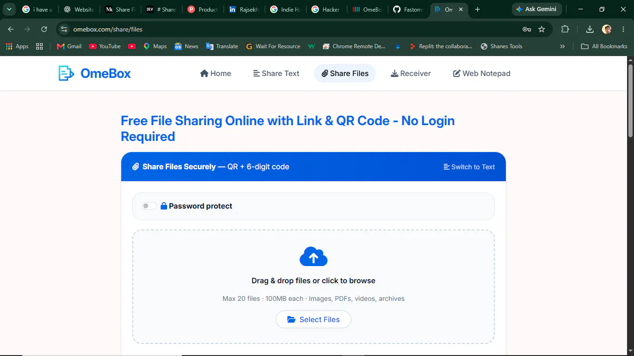Expand the hidden bookmarks chevron

pyautogui.click(x=563, y=46)
